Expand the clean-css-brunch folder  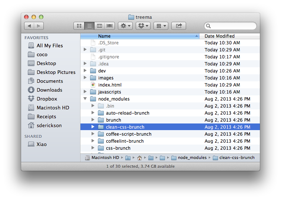click(93, 127)
